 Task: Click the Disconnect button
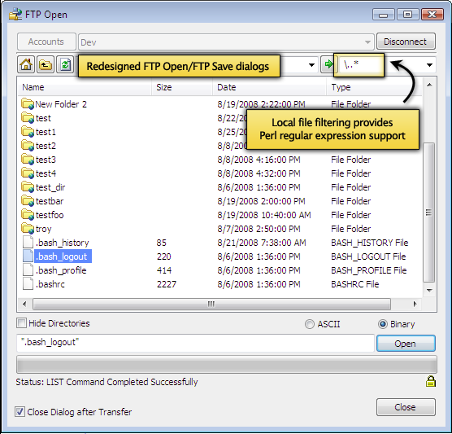tap(406, 42)
